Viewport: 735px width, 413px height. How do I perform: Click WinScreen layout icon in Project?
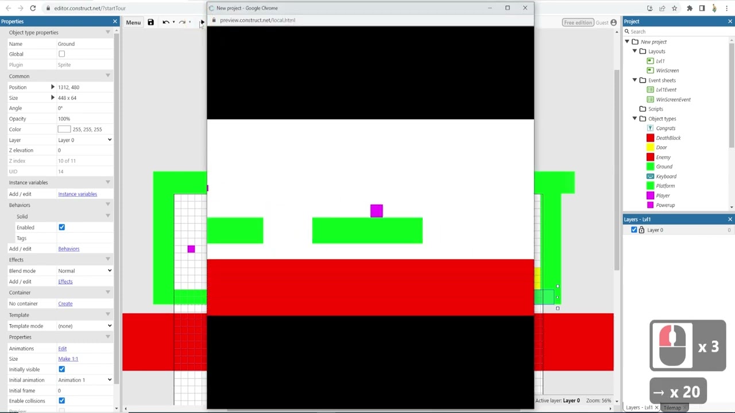[x=650, y=71]
